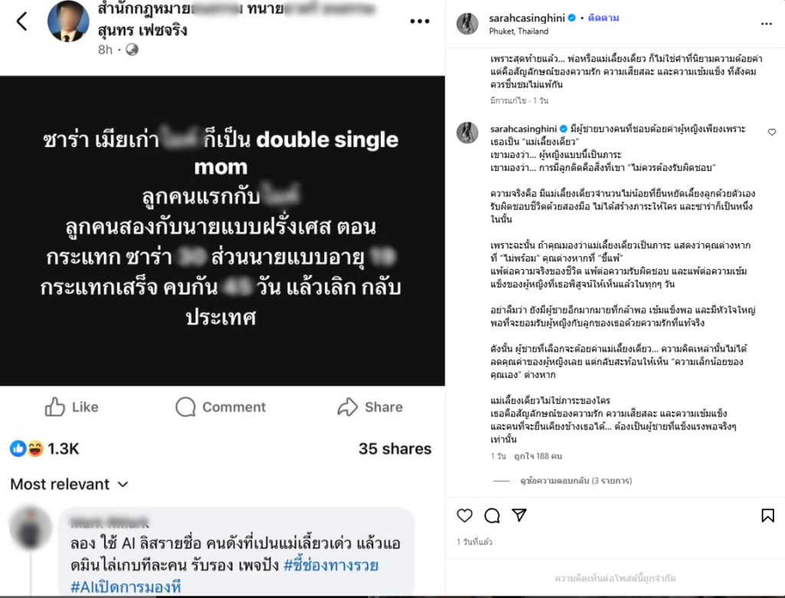Click the public globe audience icon
The height and width of the screenshot is (598, 785).
[132, 50]
